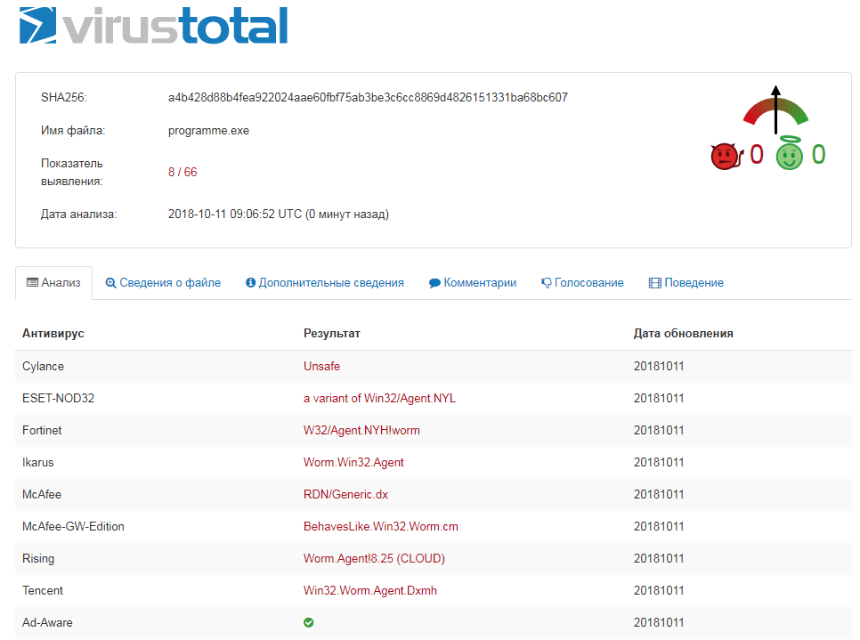Click the RDN/Generic.dx result
The height and width of the screenshot is (640, 860).
345,495
